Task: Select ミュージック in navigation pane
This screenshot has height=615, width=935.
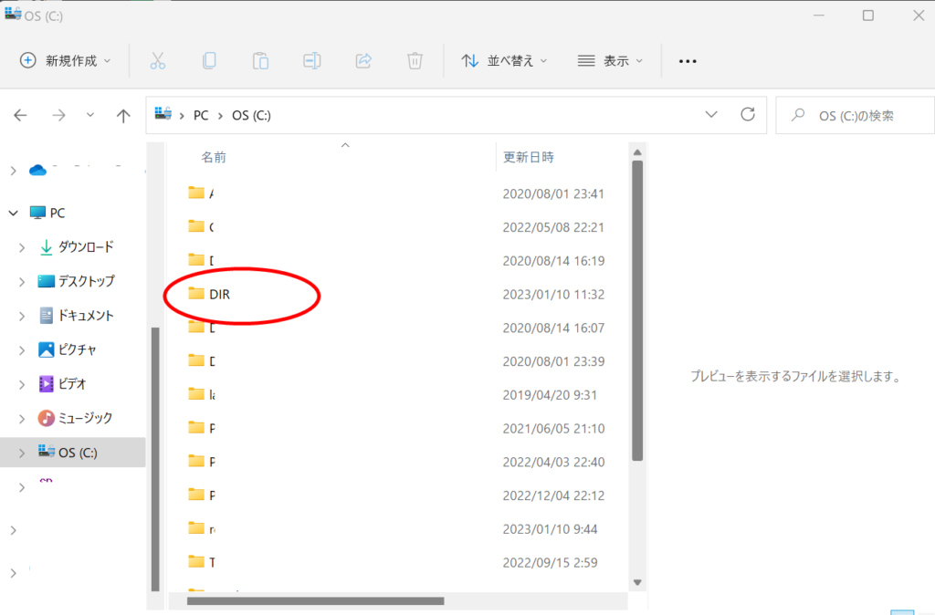Action: coord(85,418)
